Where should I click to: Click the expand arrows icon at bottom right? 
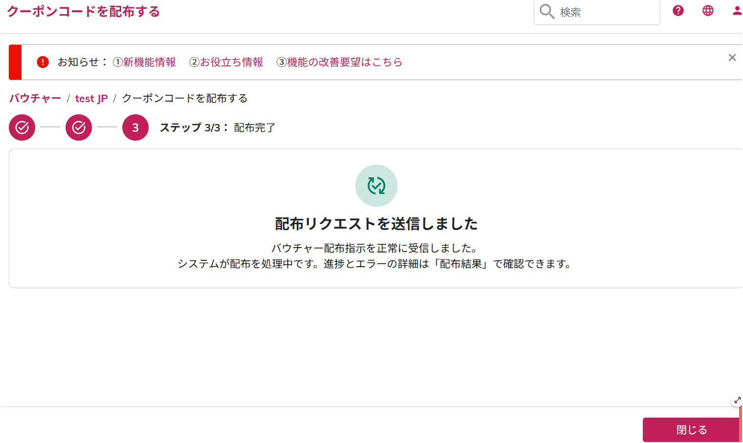click(737, 401)
